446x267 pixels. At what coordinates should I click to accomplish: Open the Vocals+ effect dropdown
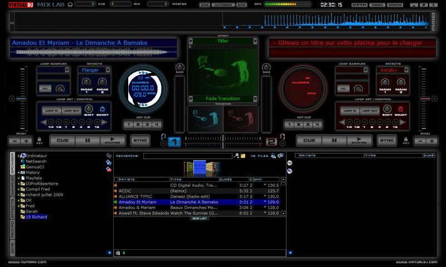pos(405,71)
